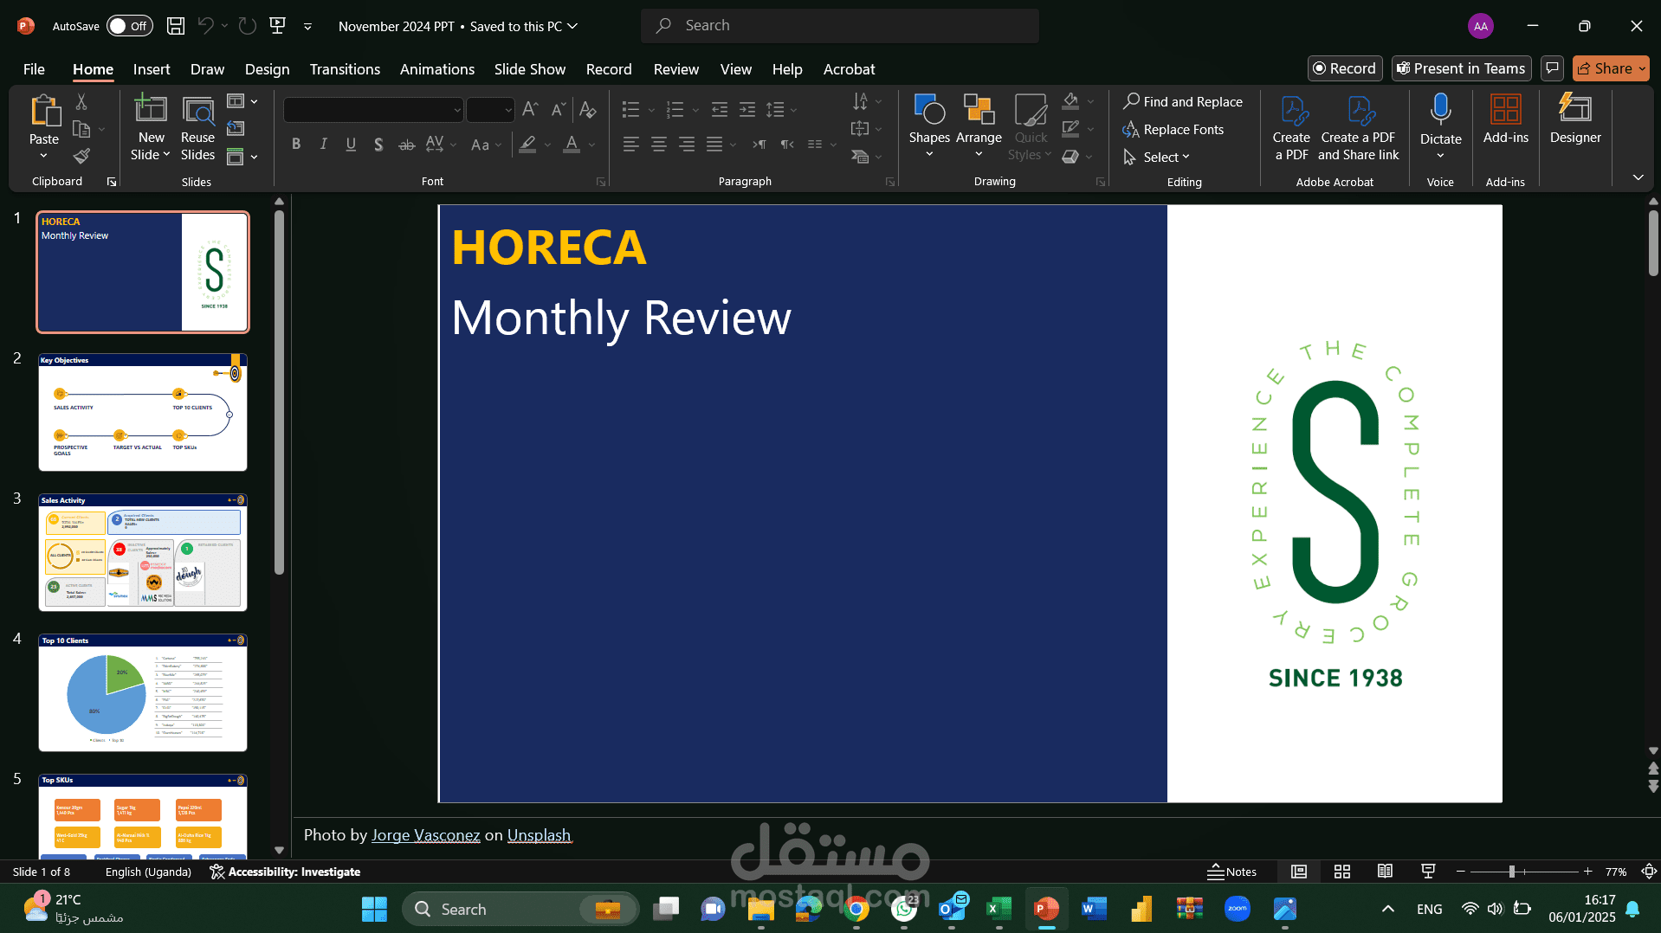This screenshot has width=1661, height=933.
Task: Toggle Strikethrough formatting
Action: [406, 145]
